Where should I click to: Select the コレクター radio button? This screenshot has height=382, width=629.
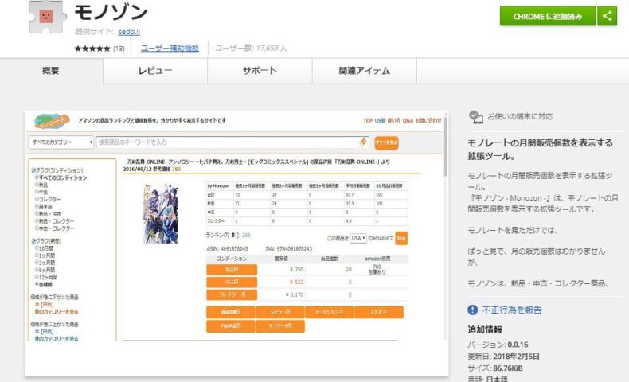tap(37, 199)
